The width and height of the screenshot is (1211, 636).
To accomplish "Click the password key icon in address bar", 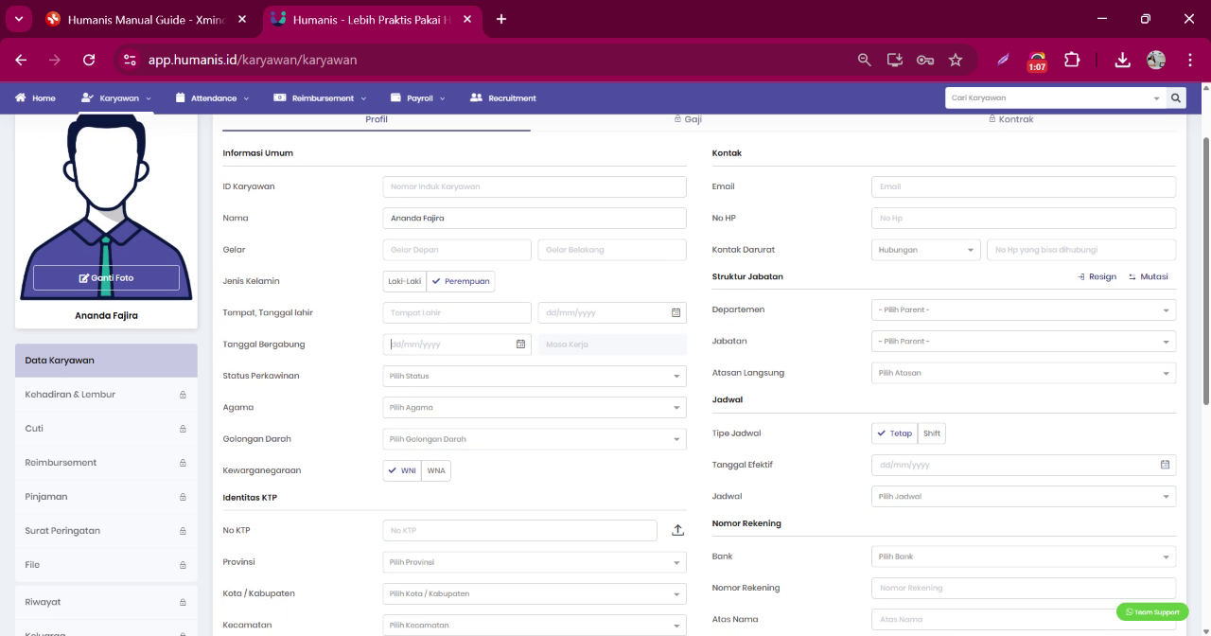I will [925, 60].
